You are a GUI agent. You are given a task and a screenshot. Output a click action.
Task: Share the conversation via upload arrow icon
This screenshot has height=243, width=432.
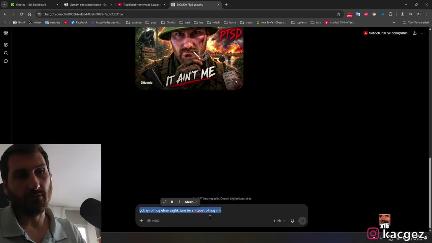pyautogui.click(x=414, y=33)
